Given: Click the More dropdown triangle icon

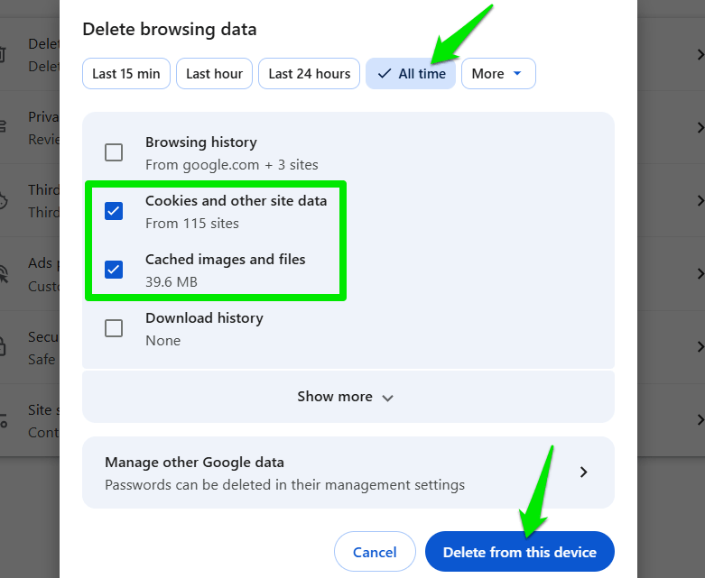Looking at the screenshot, I should click(x=517, y=73).
